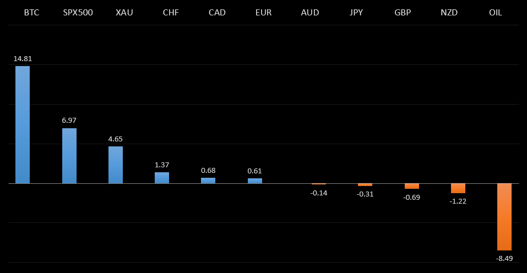This screenshot has width=527, height=273.
Task: Select the 0.61 value label
Action: coord(255,171)
